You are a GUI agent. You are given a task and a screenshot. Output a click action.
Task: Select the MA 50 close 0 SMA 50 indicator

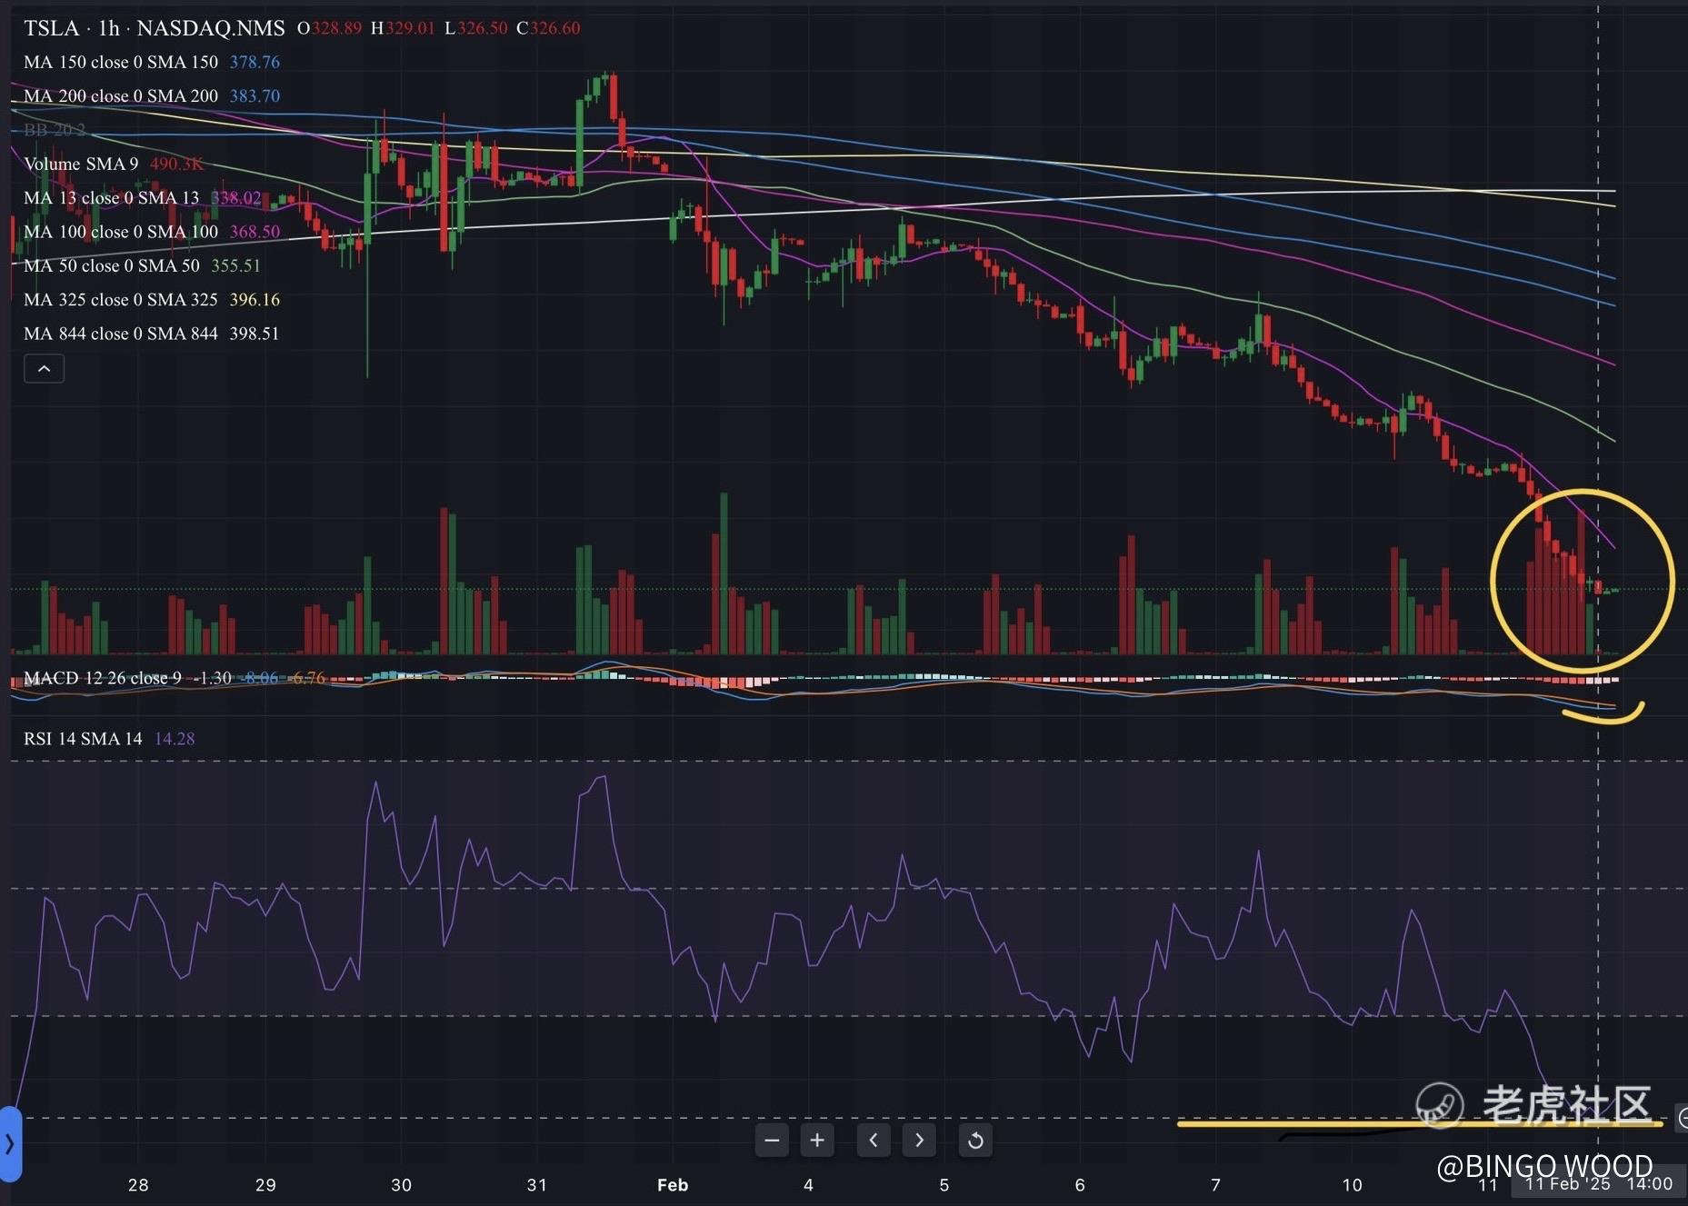(x=111, y=265)
